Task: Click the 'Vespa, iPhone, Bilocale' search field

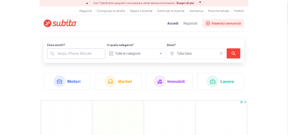Action: [x=76, y=53]
